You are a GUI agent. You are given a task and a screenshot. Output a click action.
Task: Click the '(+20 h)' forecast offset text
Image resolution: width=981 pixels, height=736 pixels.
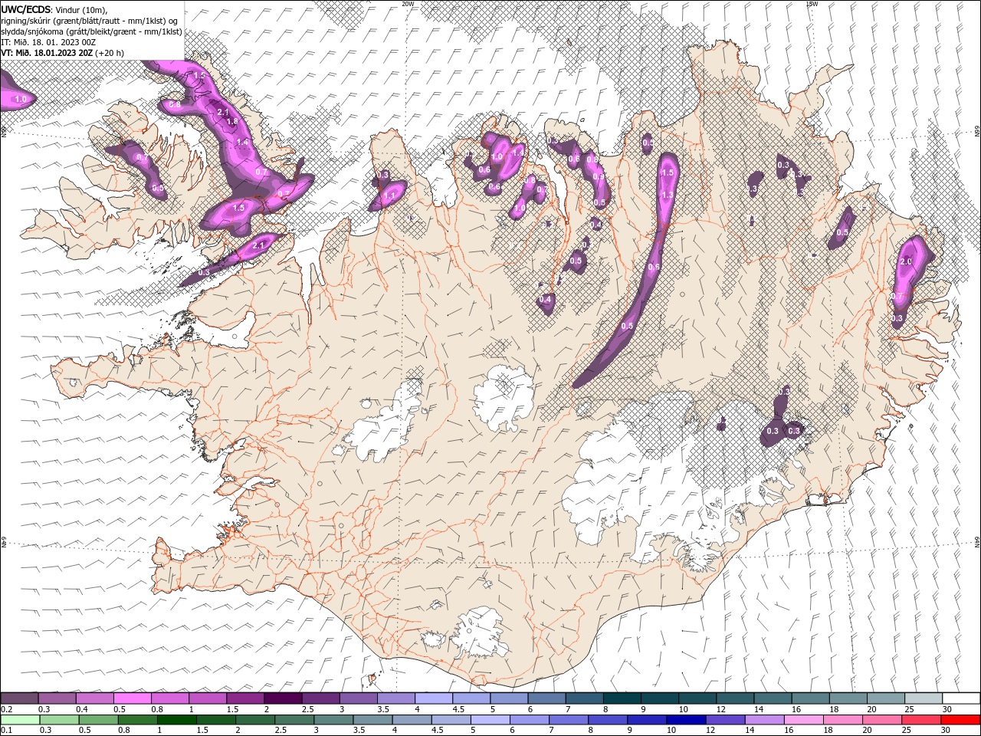click(109, 53)
